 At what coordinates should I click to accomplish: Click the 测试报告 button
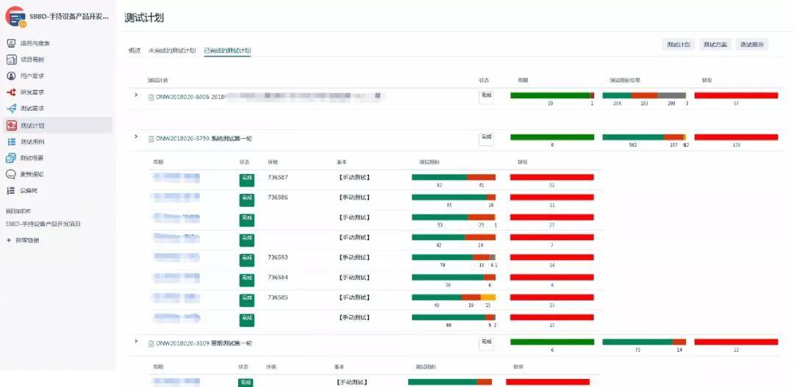click(x=751, y=45)
